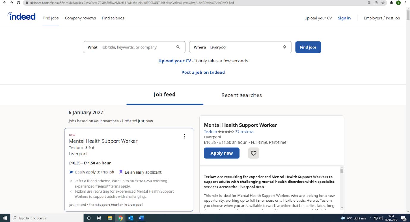Open the three-dot menu on job card
Viewport: 410px width, 222px height.
[x=184, y=136]
